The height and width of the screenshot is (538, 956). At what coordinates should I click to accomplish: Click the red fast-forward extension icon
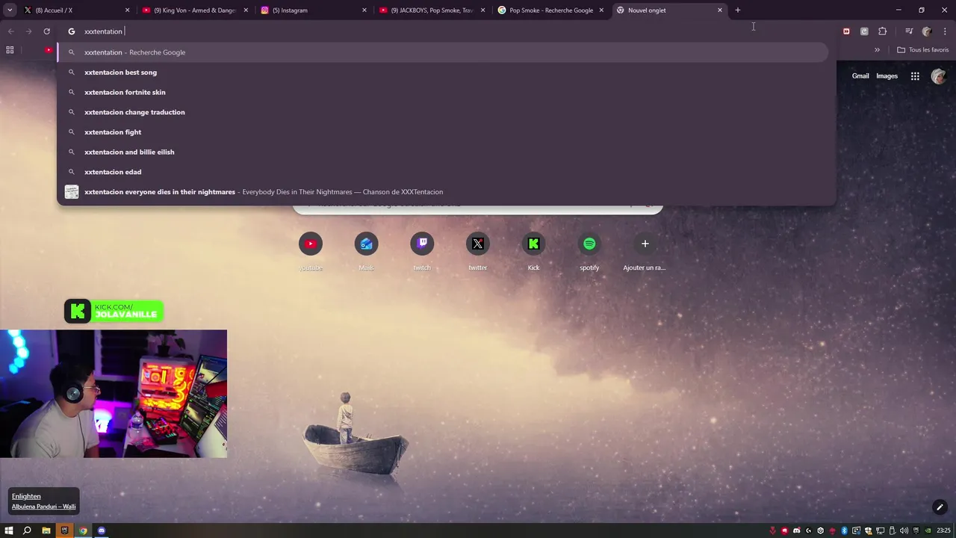tap(846, 31)
